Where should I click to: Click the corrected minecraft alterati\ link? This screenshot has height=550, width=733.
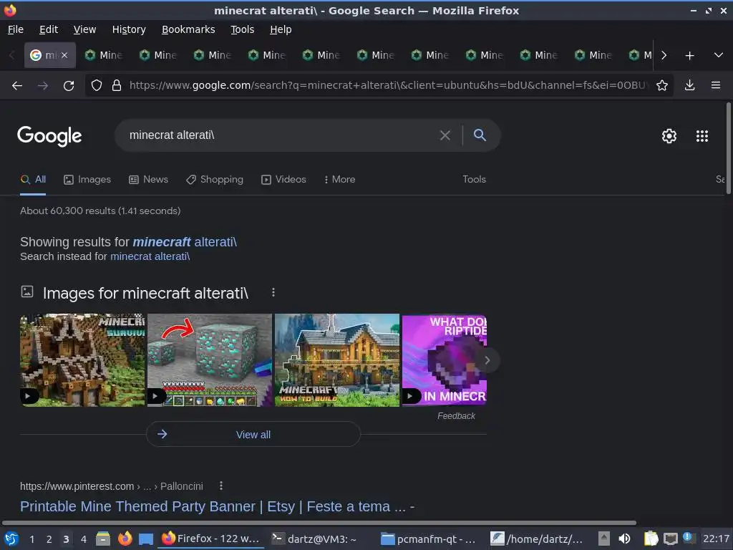point(185,242)
